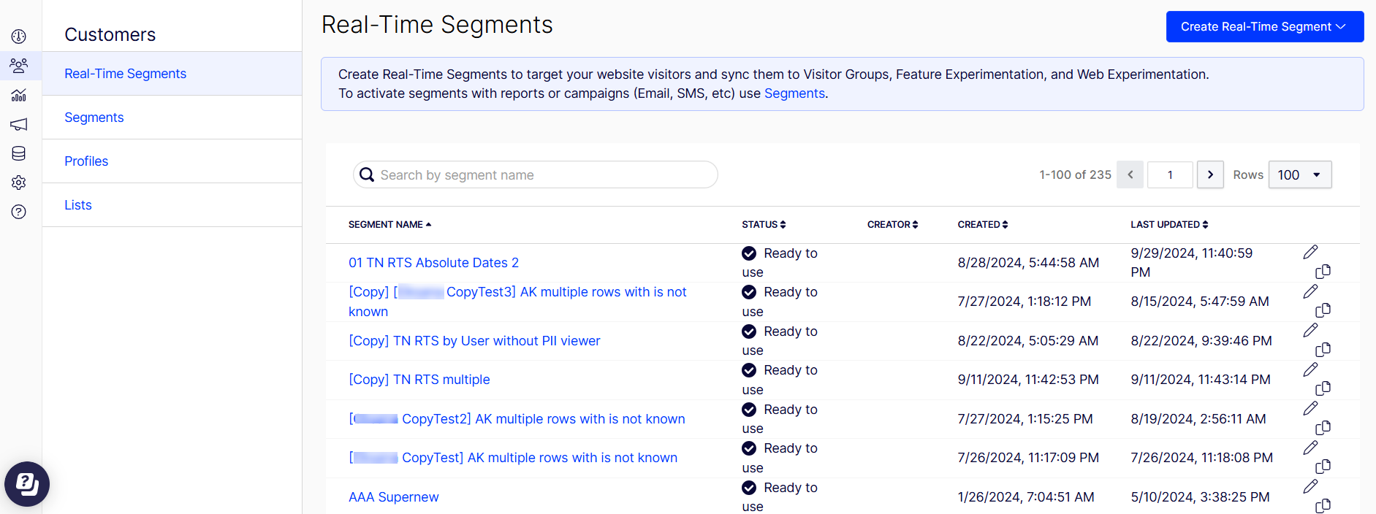Screen dimensions: 1376x514
Task: Duplicate the AAA Supernew segment with copy icon
Action: point(1323,505)
